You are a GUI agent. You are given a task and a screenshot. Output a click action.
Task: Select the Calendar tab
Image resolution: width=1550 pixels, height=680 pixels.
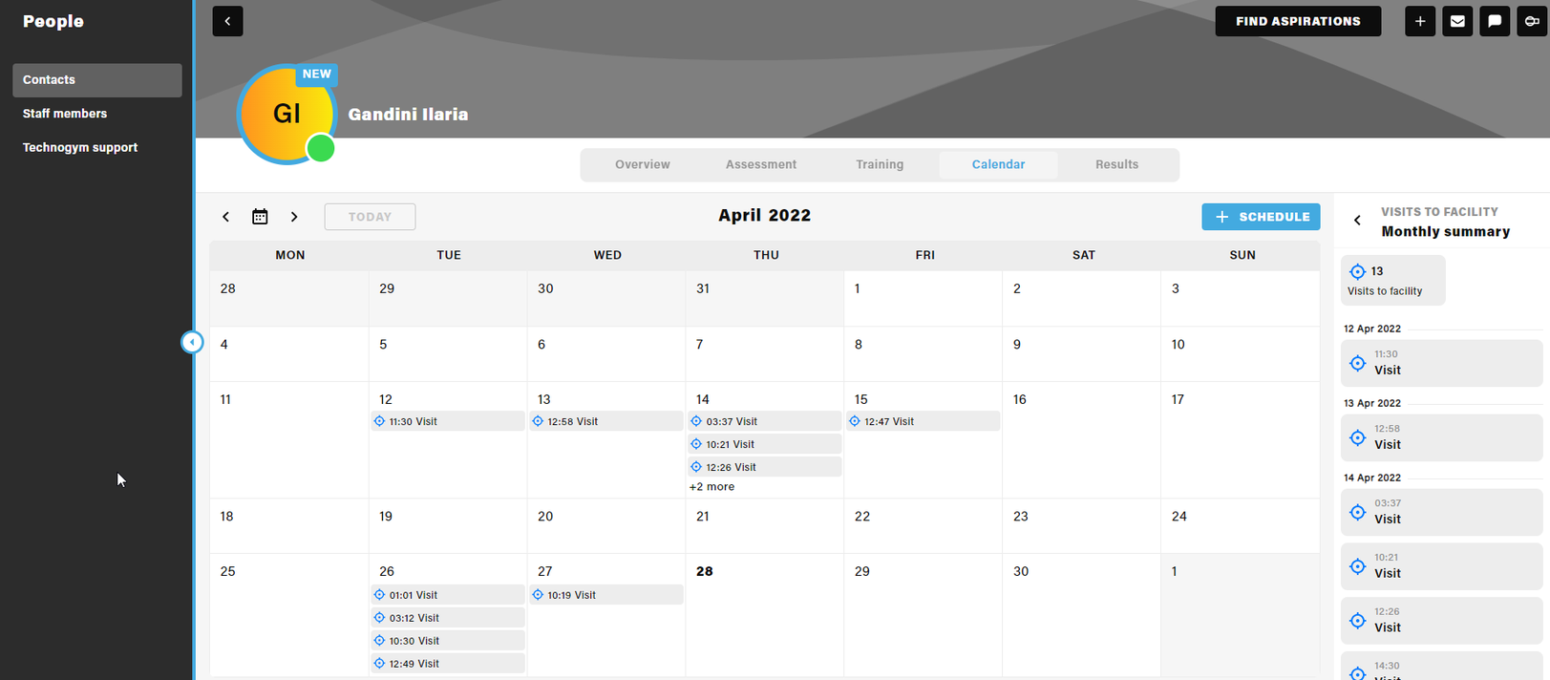click(998, 164)
